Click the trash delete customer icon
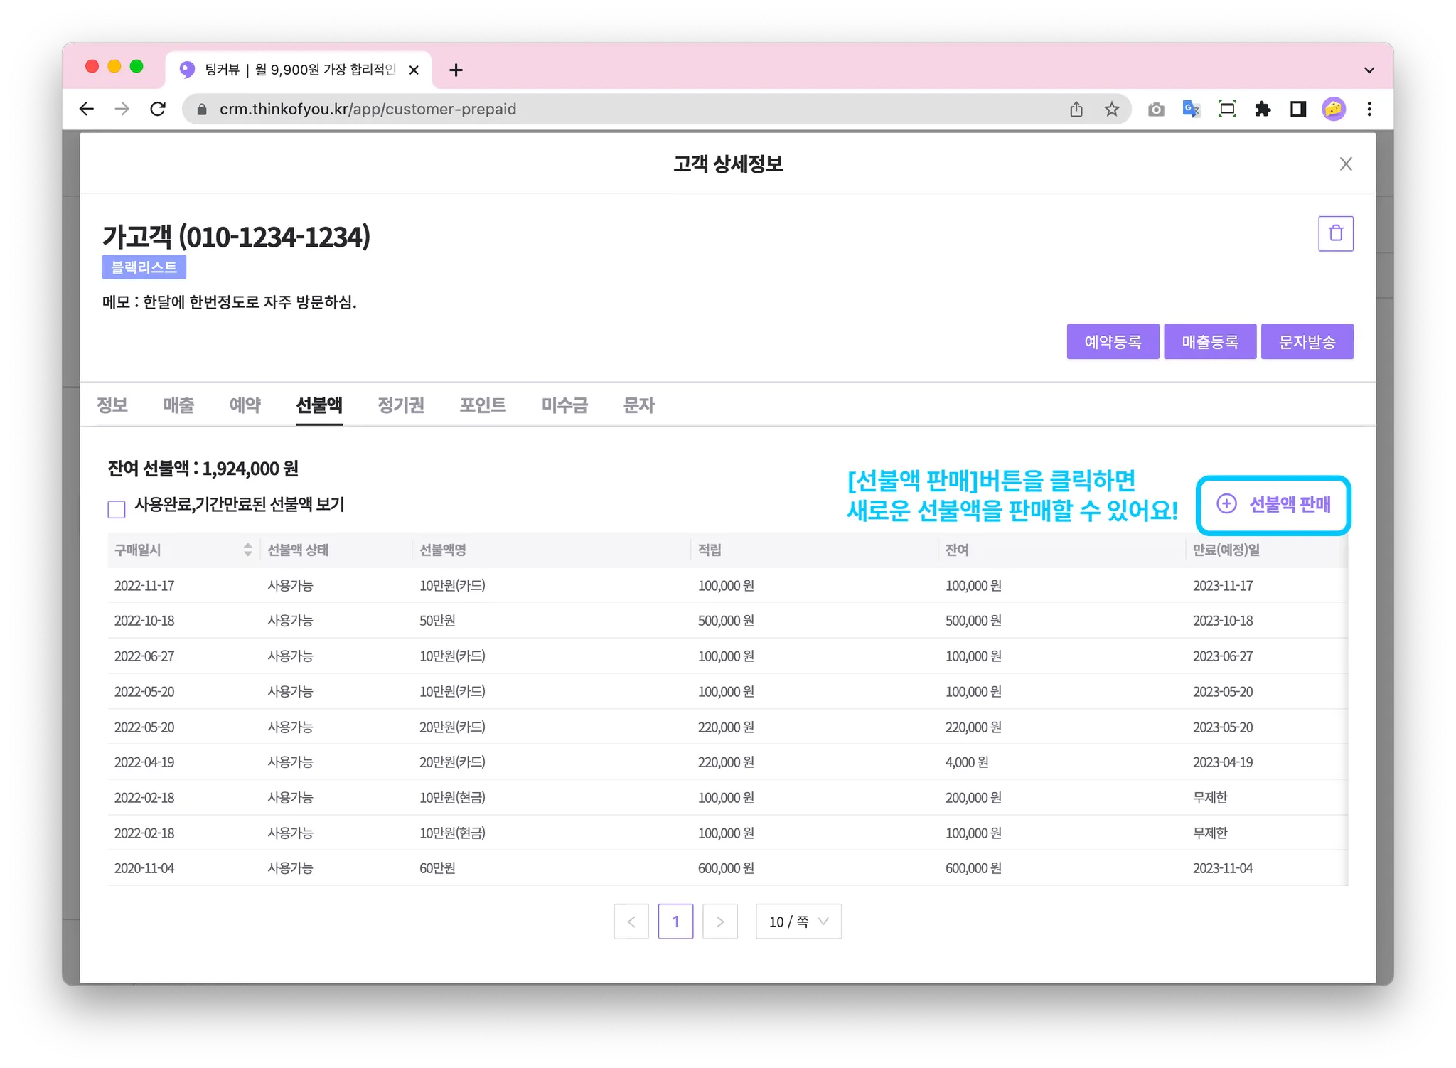The image size is (1456, 1068). [1335, 233]
